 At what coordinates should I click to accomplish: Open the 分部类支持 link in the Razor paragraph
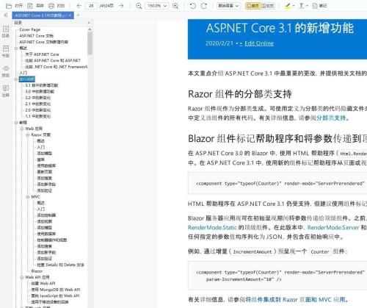tap(331, 118)
